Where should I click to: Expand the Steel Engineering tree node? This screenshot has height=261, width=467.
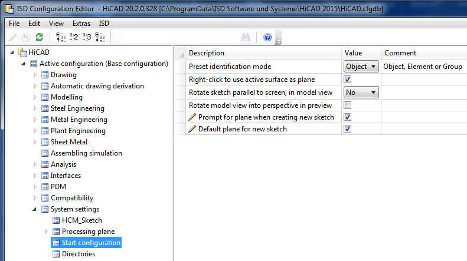point(35,108)
